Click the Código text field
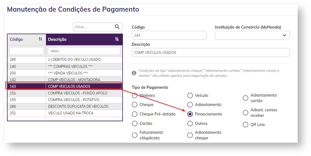The image size is (311, 156). 169,35
